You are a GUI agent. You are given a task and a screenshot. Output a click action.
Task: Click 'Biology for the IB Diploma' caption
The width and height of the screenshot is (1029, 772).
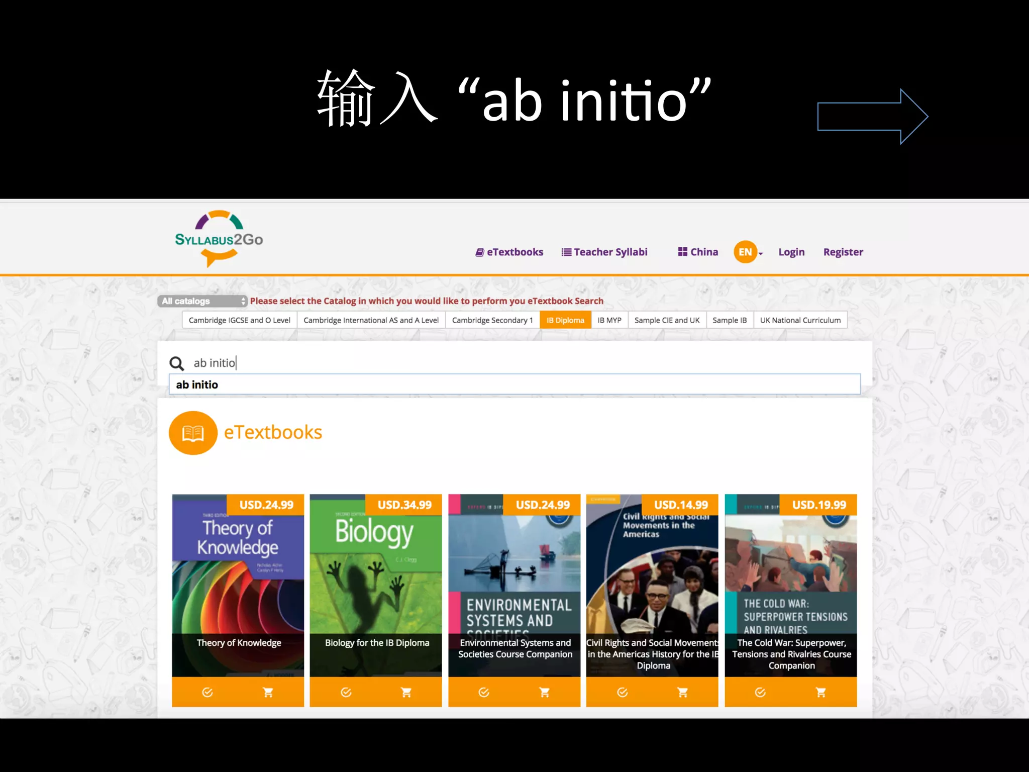click(x=377, y=643)
